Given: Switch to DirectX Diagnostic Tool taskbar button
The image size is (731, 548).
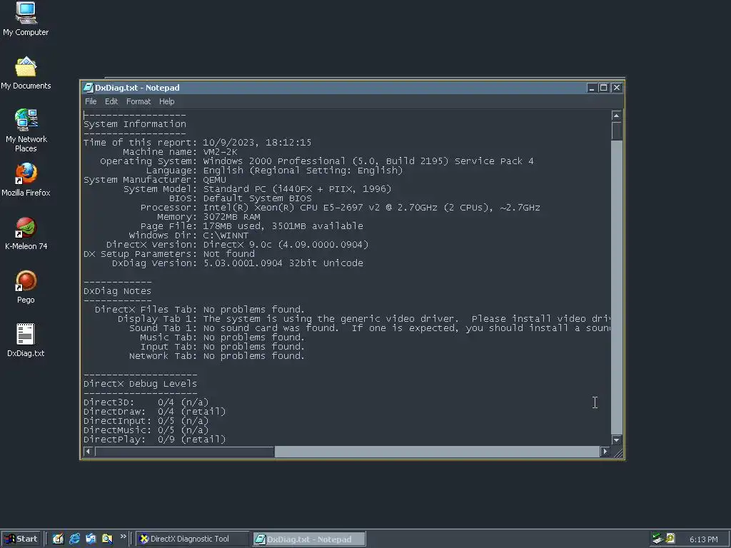Looking at the screenshot, I should [192, 539].
